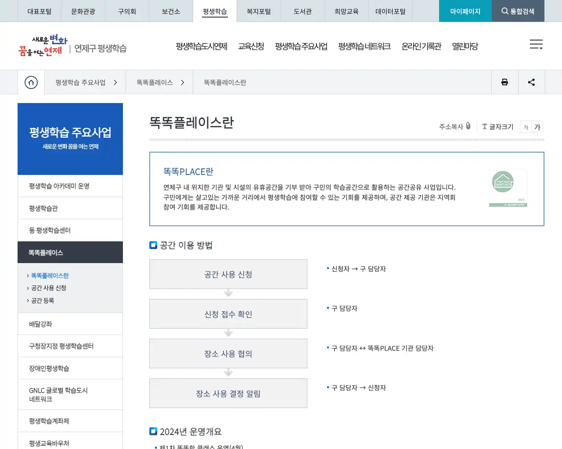The height and width of the screenshot is (449, 562).
Task: Open the 온라인기록관 menu
Action: click(x=421, y=46)
